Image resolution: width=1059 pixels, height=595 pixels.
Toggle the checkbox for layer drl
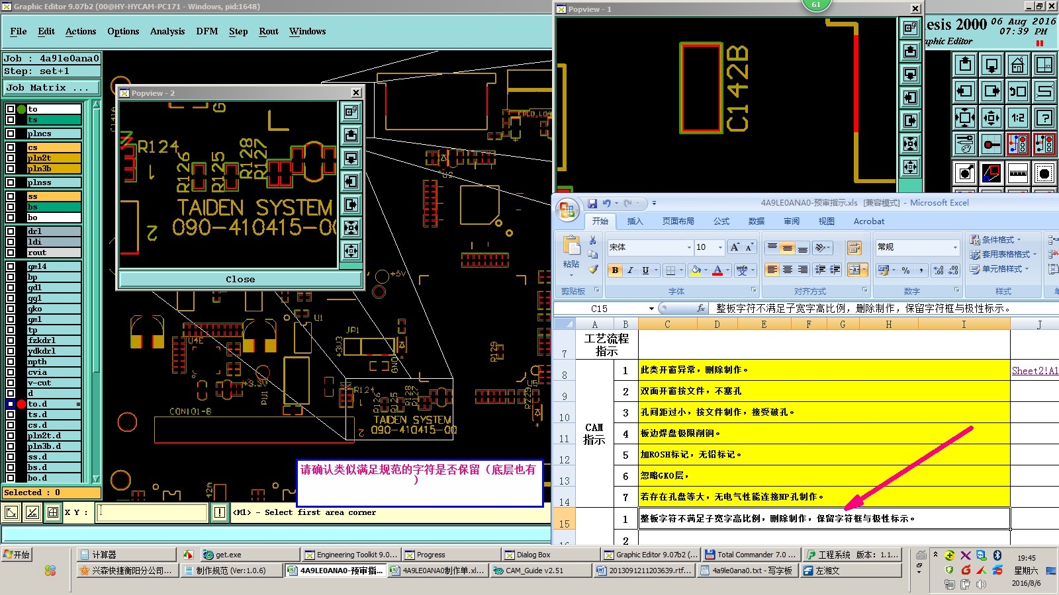(11, 231)
